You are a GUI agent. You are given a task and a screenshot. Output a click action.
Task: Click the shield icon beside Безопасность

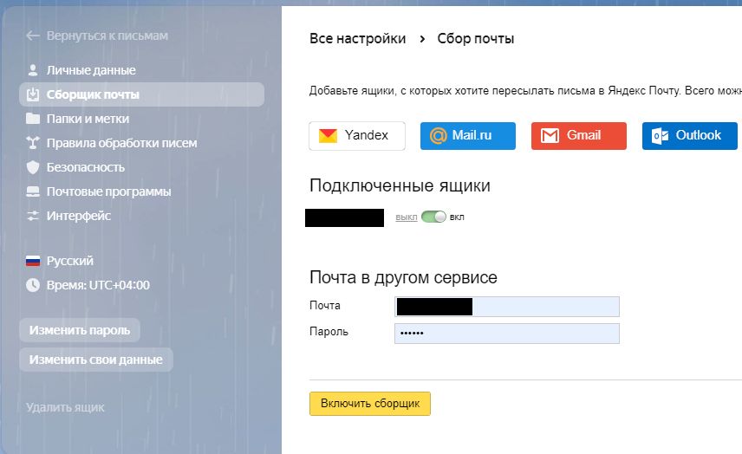(x=33, y=167)
